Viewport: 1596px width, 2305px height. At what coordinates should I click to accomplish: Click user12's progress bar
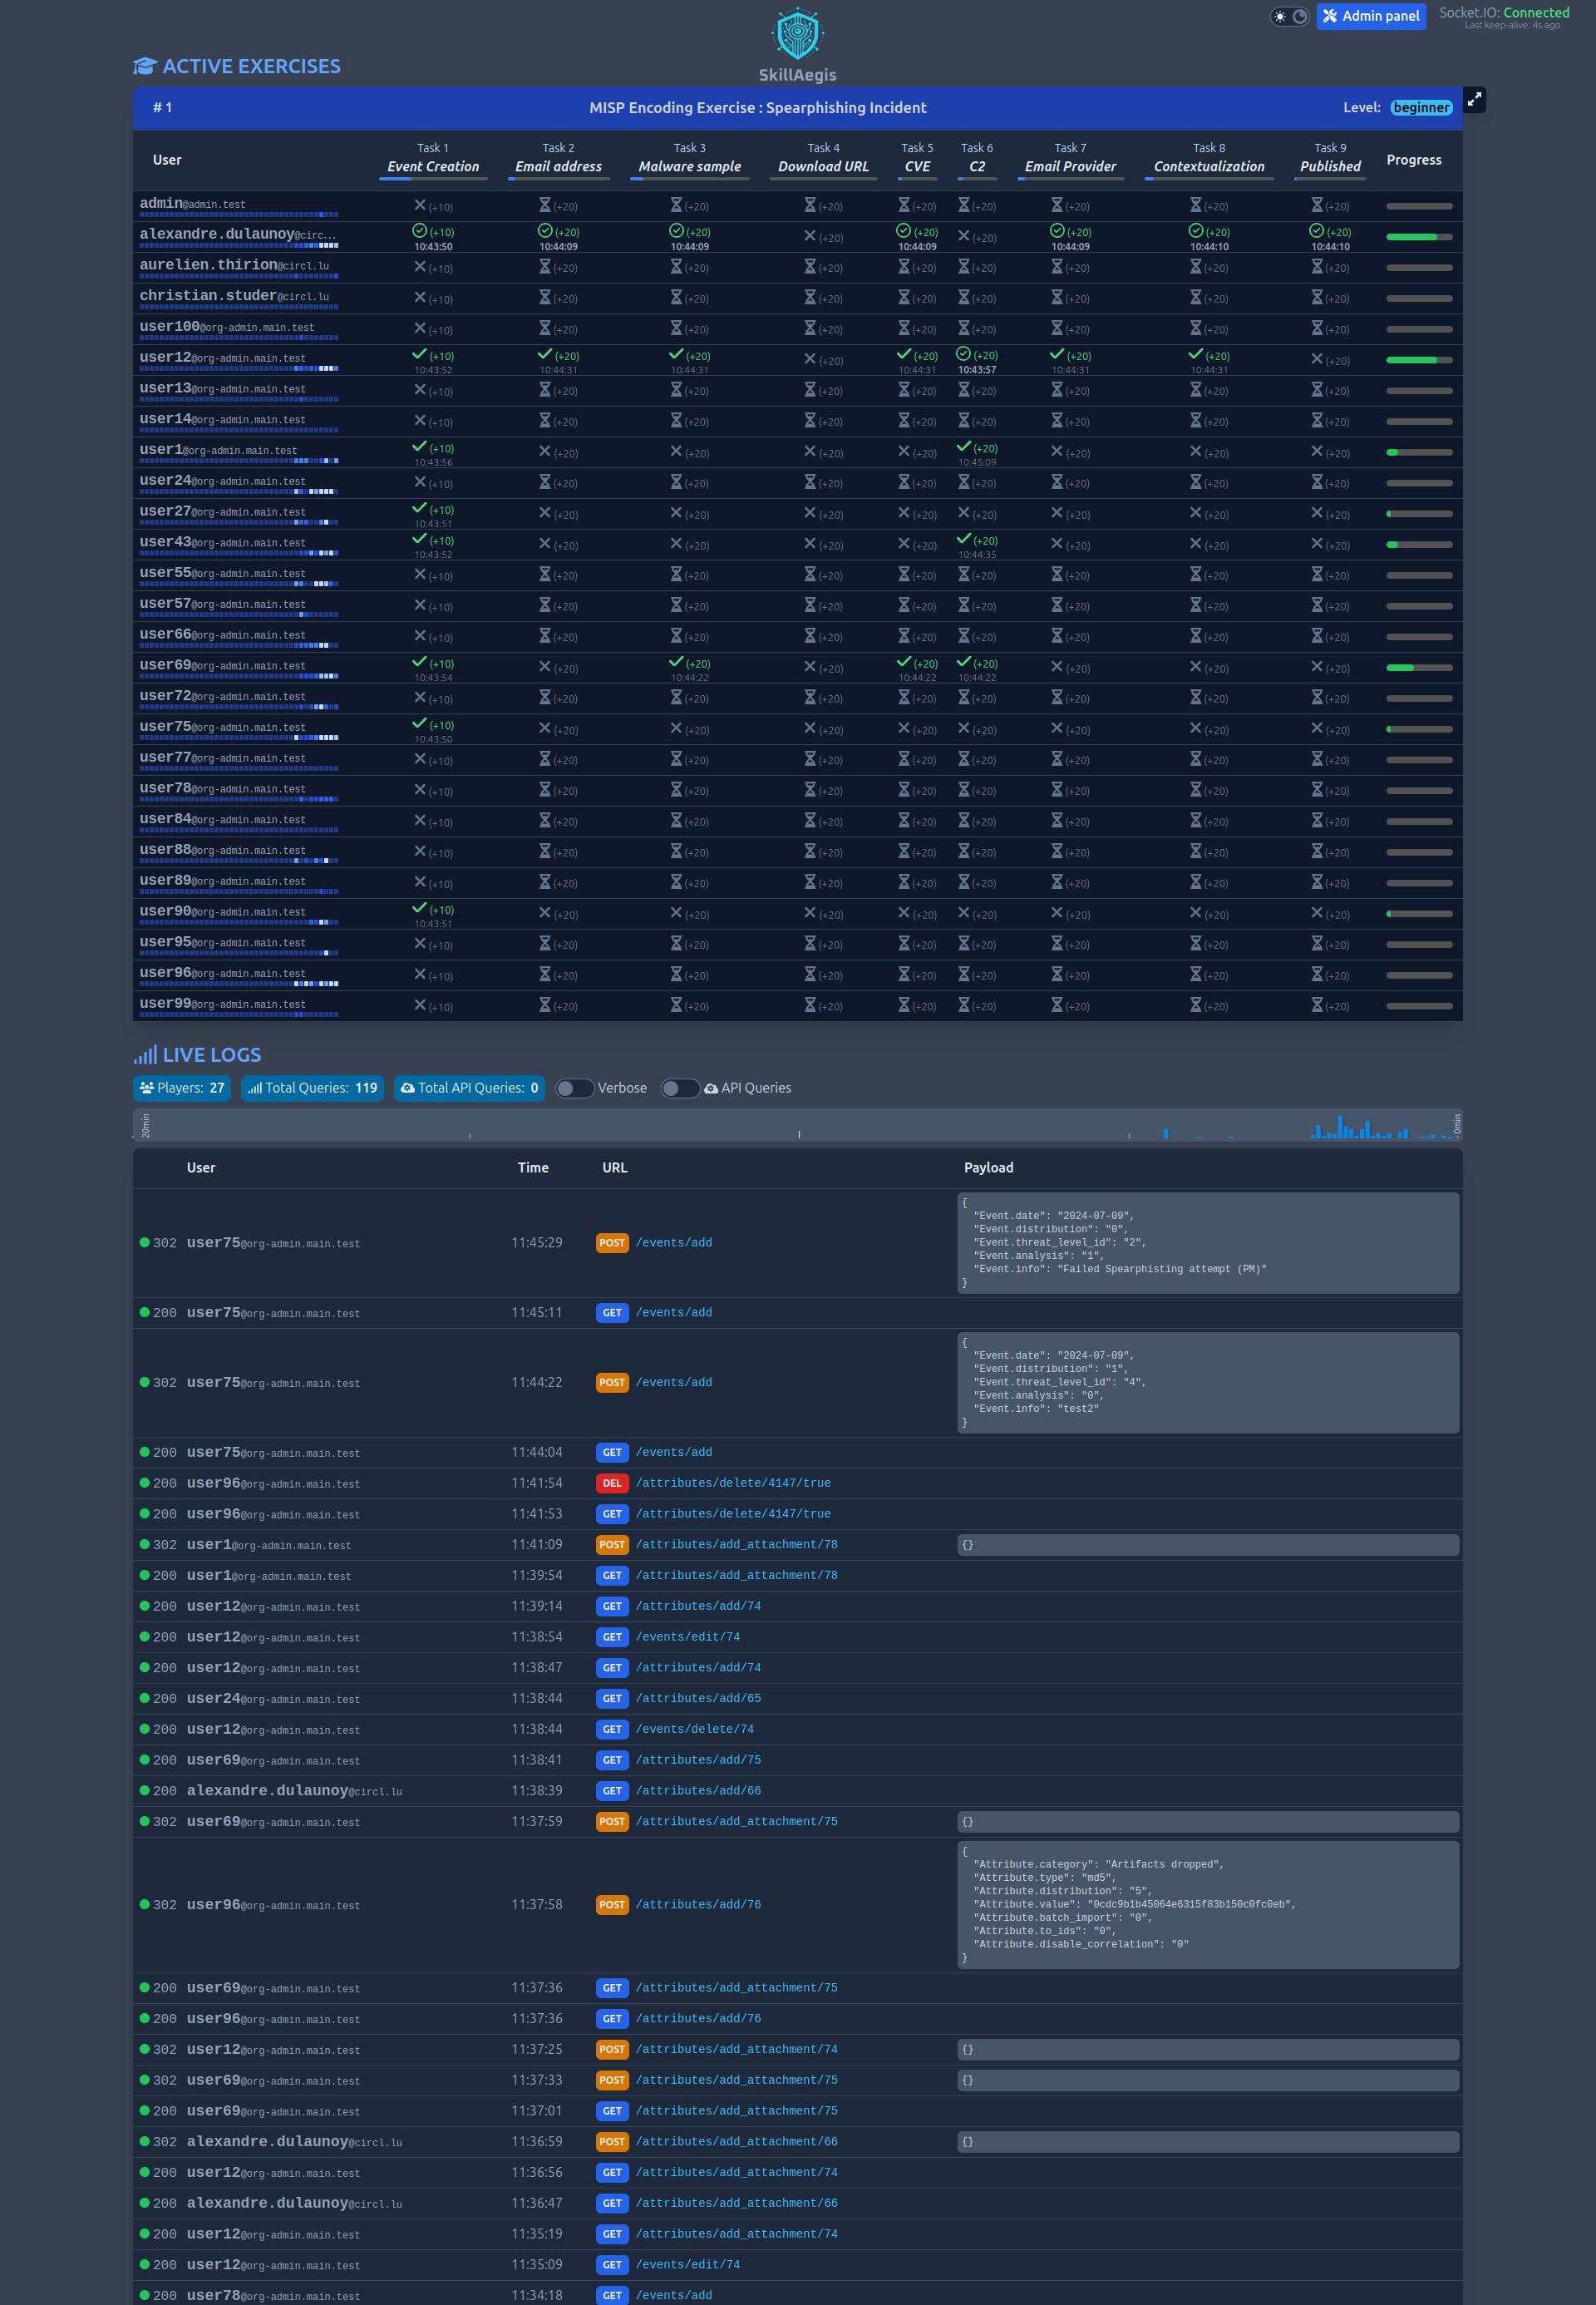[1418, 360]
